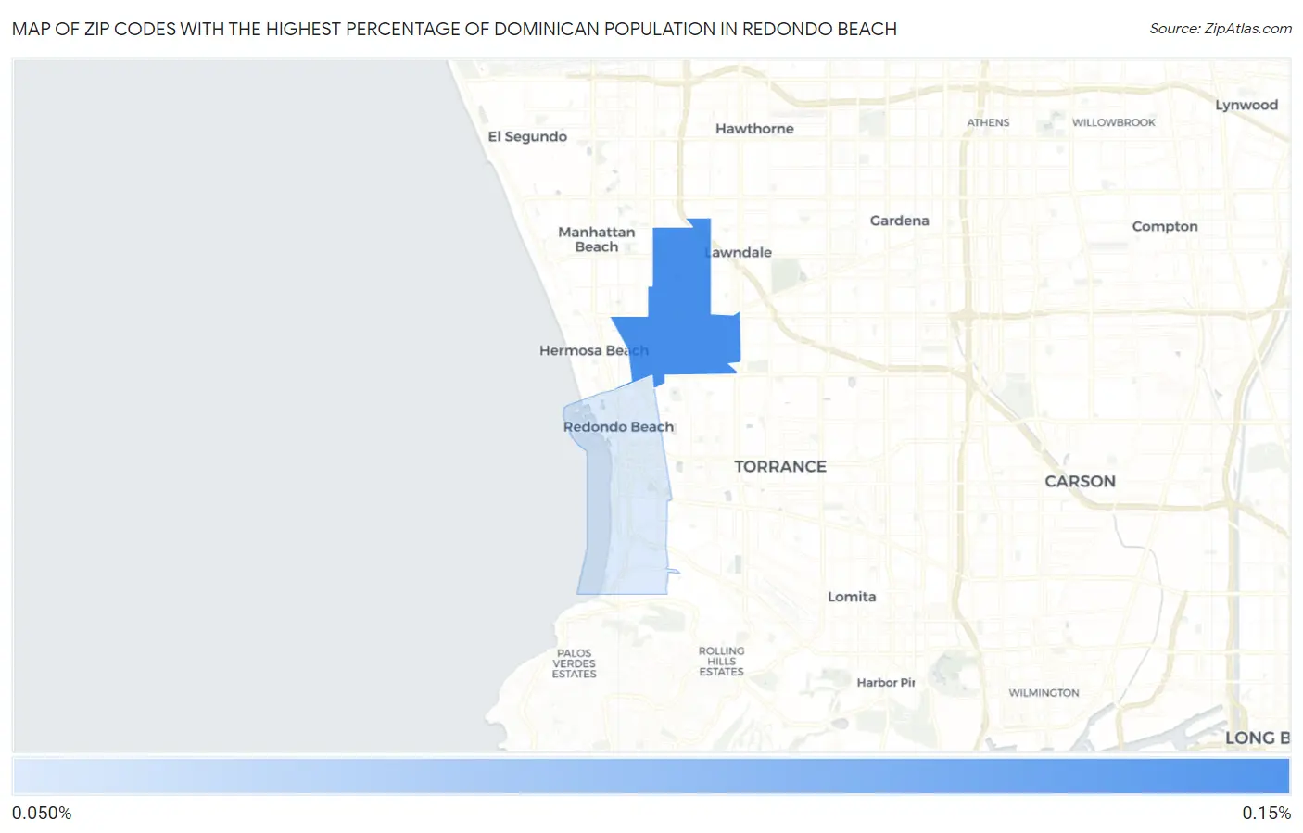This screenshot has width=1303, height=833.
Task: Click the CARSON map label
Action: point(1080,481)
